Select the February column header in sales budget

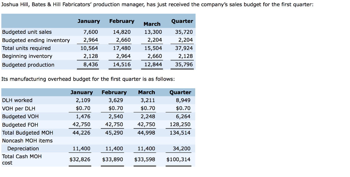tap(122, 21)
